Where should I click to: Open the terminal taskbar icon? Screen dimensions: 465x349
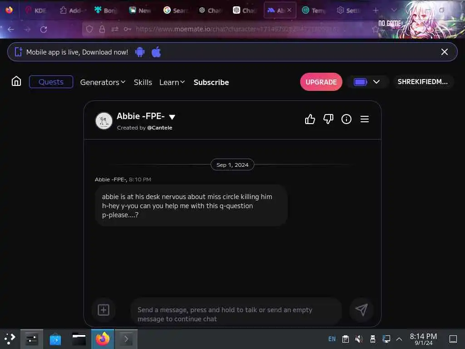coord(126,339)
